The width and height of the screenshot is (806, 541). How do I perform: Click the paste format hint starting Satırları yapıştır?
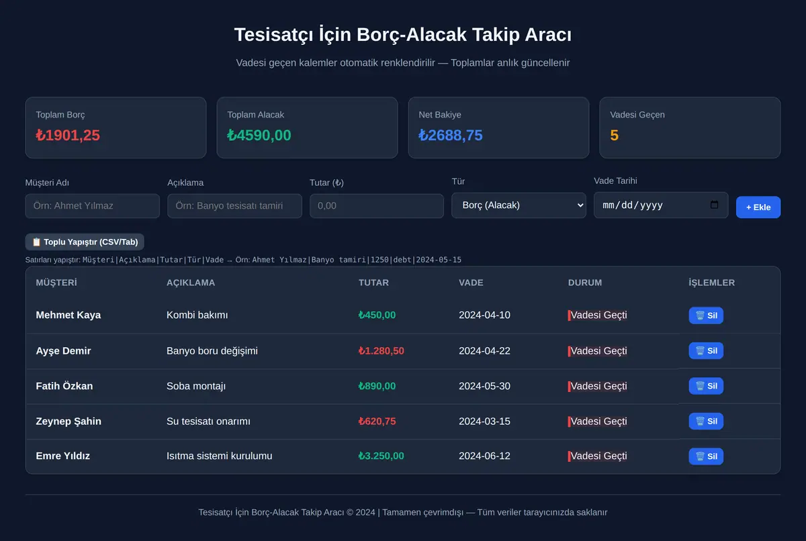[243, 260]
